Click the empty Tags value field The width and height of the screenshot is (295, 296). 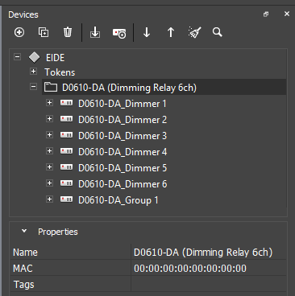[x=209, y=284]
